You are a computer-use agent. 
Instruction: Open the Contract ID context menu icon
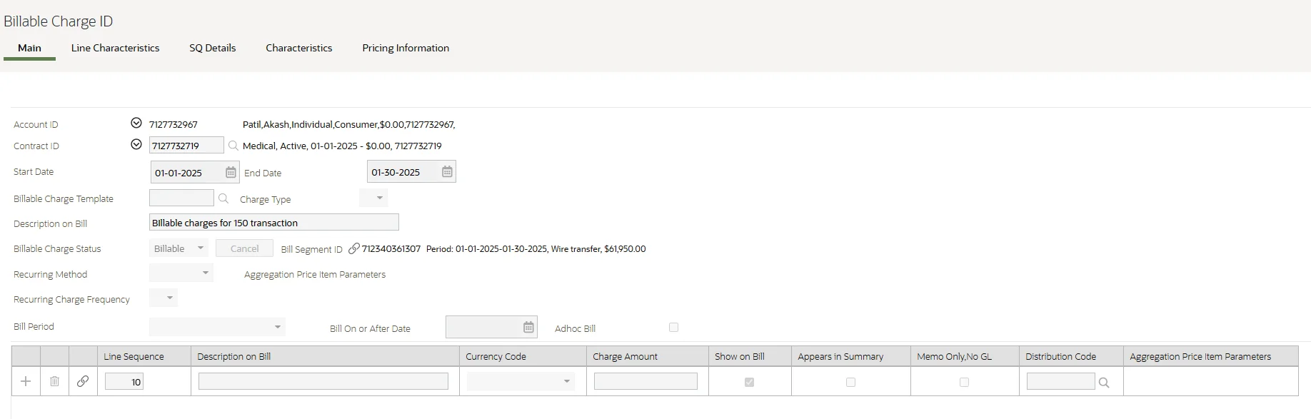click(x=136, y=145)
